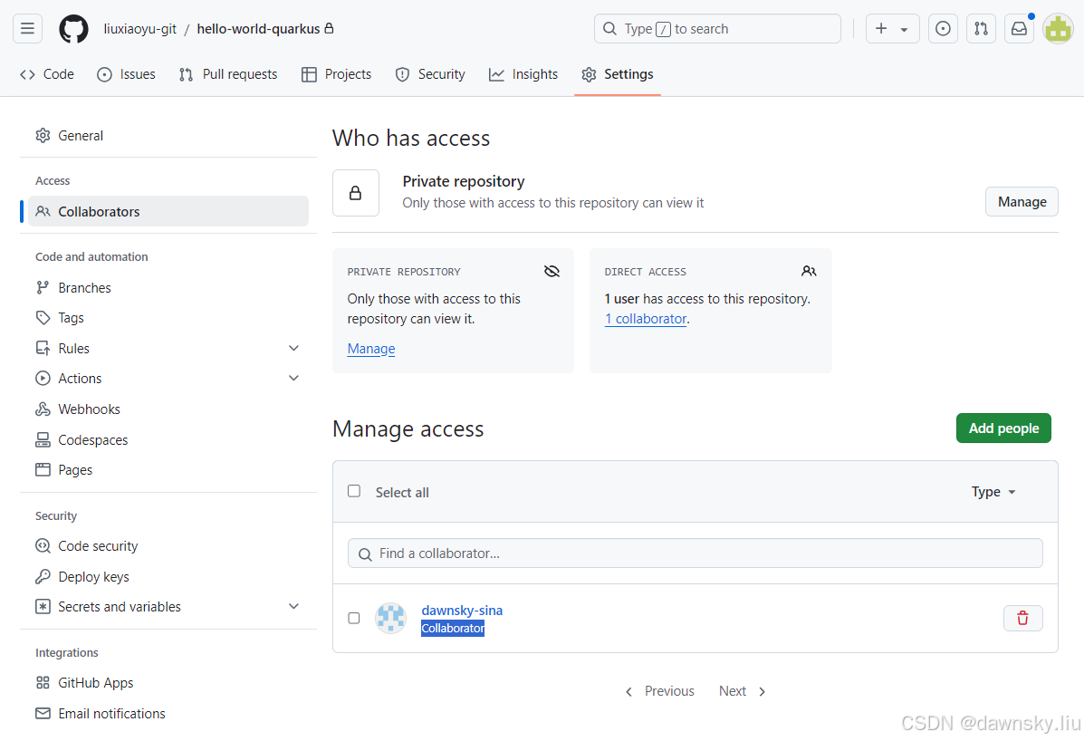The image size is (1084, 741).
Task: Open the hamburger navigation menu
Action: click(x=28, y=28)
